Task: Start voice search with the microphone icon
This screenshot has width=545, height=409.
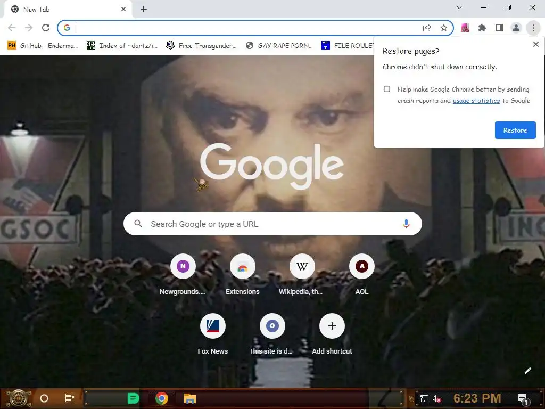Action: coord(406,224)
